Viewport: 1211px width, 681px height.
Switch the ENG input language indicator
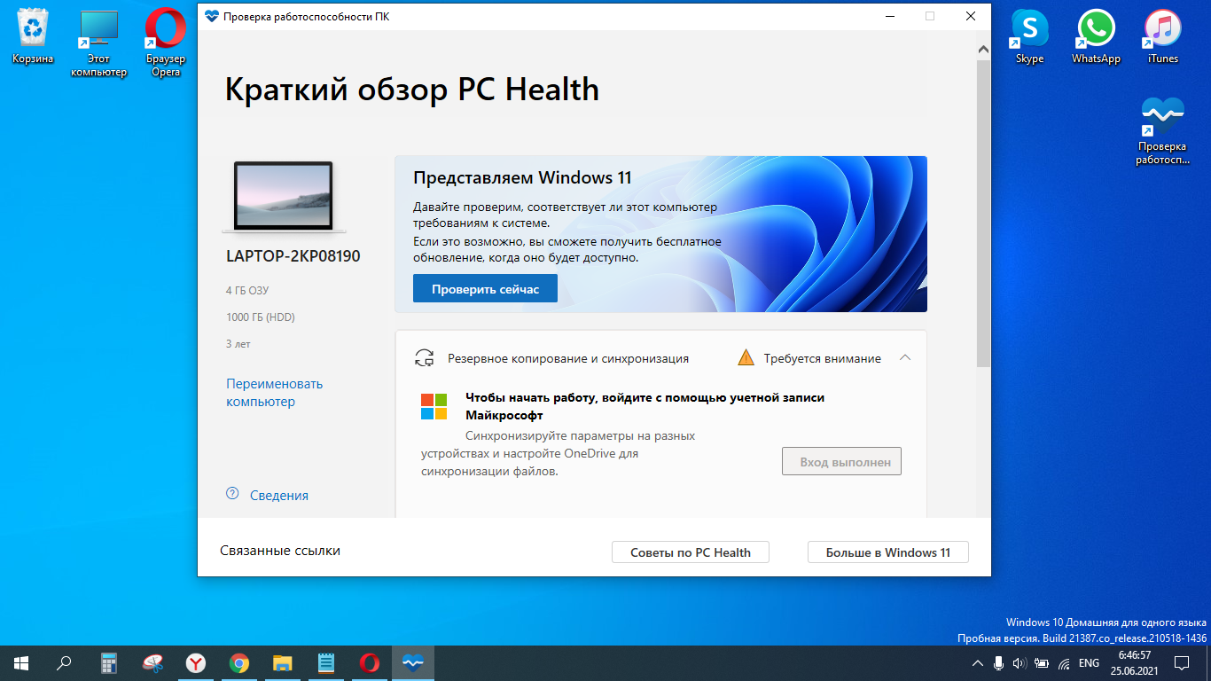coord(1089,662)
